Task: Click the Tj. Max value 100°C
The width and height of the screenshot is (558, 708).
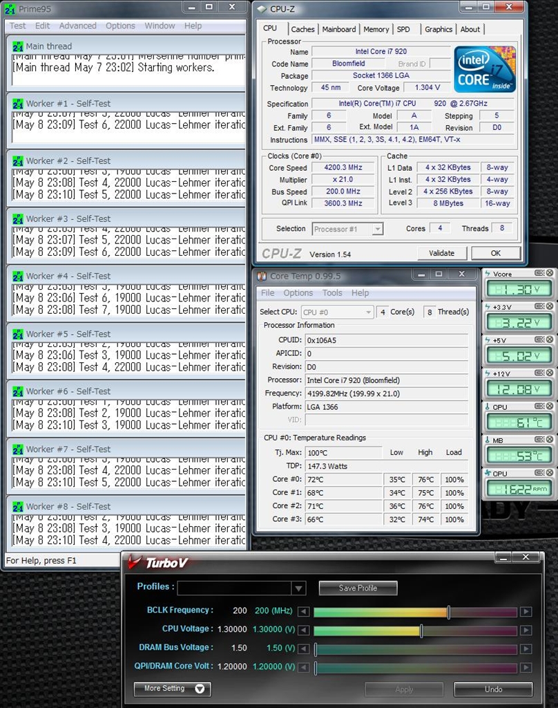Action: click(343, 452)
